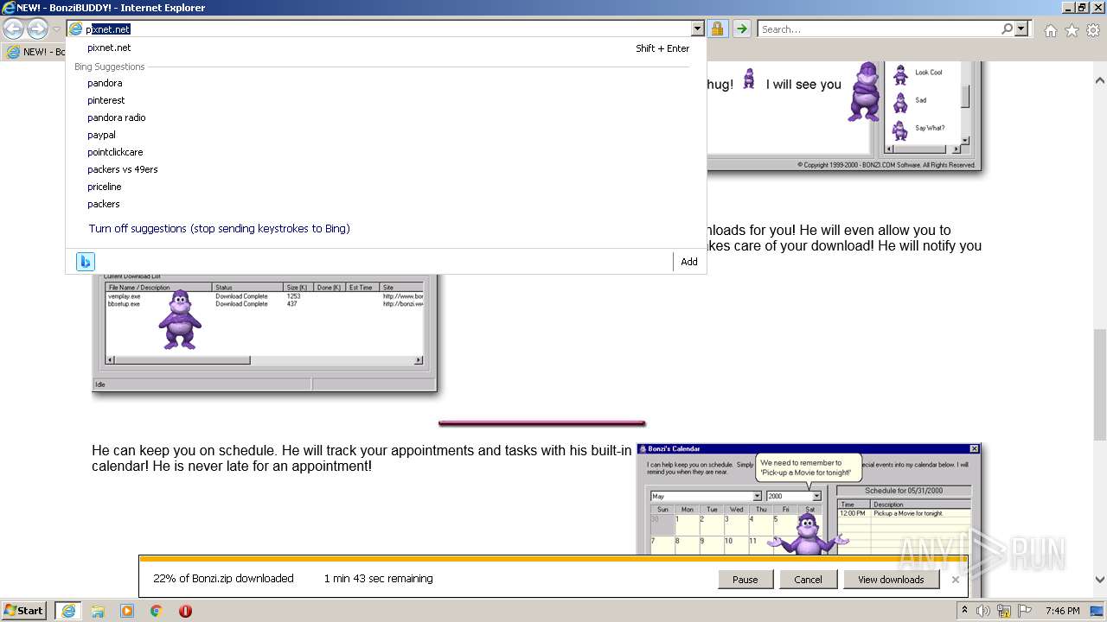This screenshot has width=1107, height=622.
Task: Expand the address bar autocomplete dropdown
Action: pos(699,29)
